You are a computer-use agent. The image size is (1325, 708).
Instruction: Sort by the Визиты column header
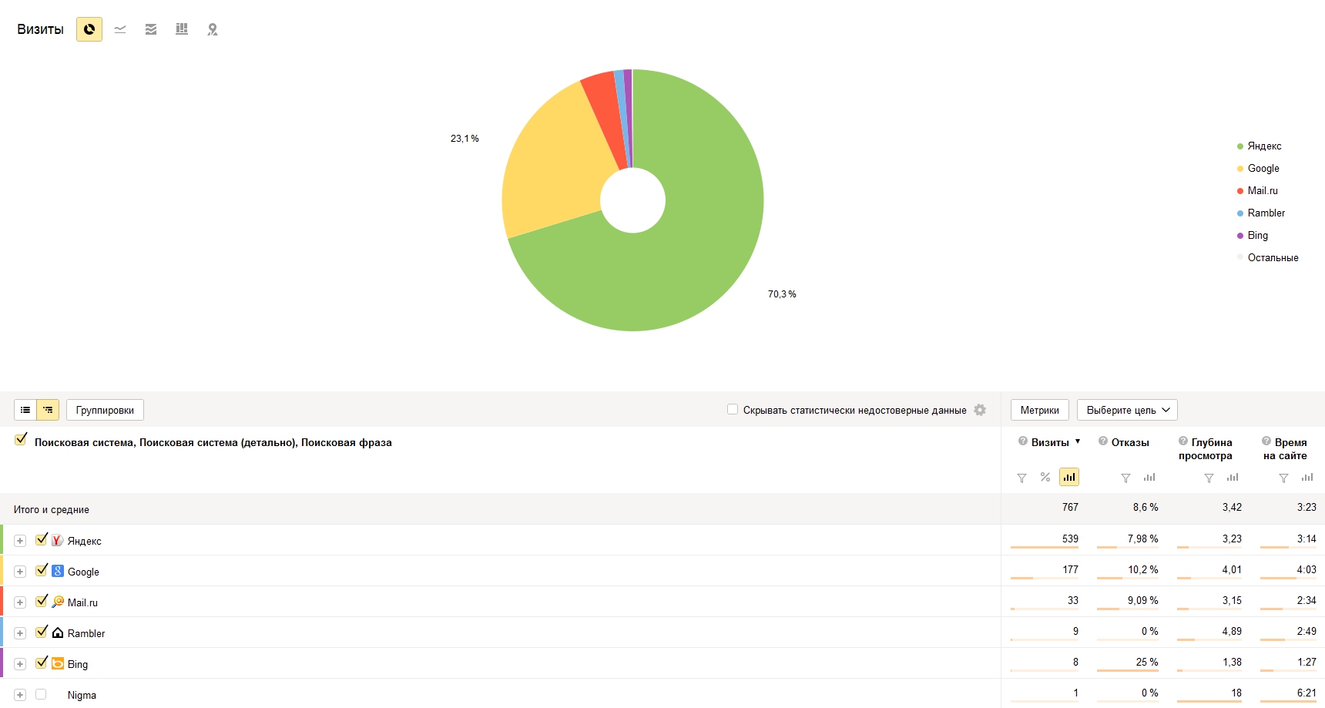coord(1050,442)
